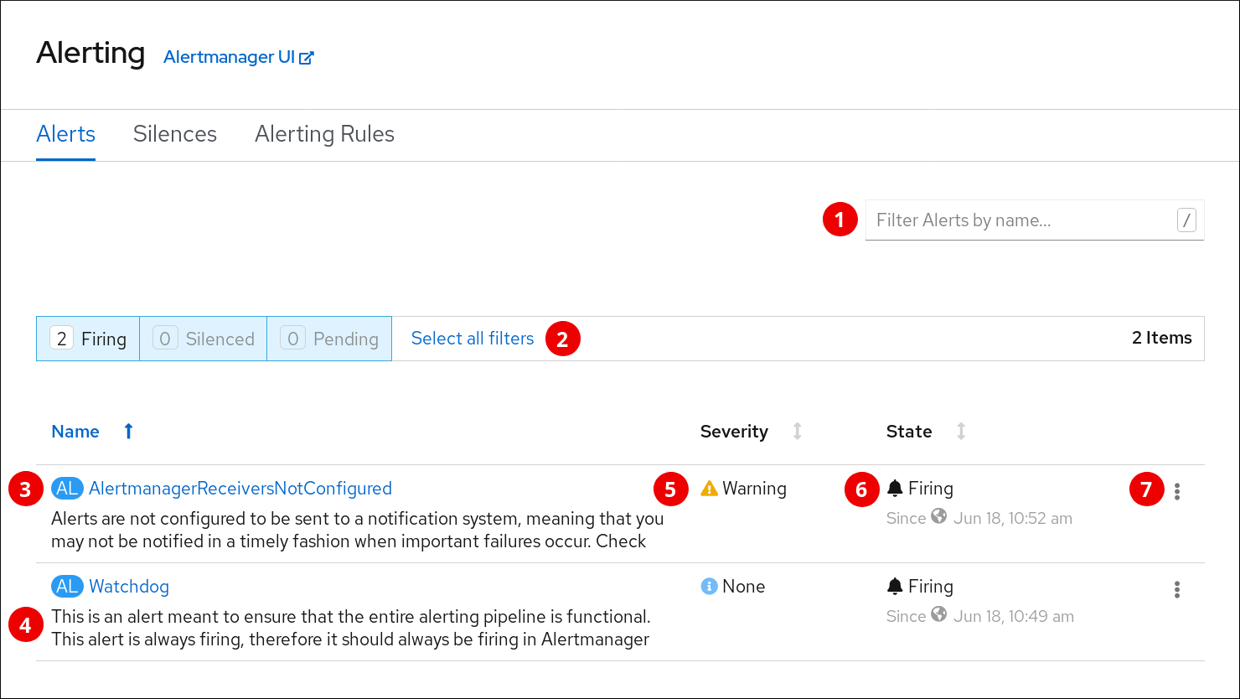Open kebab menu for AlertmanagerReceiversNotConfigured
Screen dimensions: 1240x699
click(1177, 492)
